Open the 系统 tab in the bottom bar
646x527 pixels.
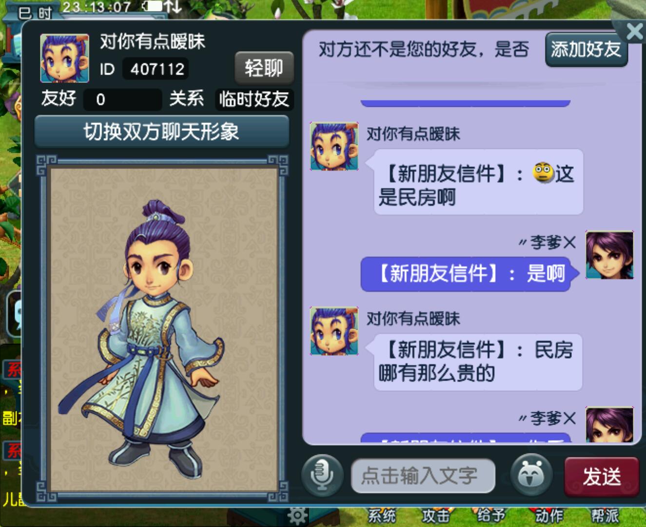tap(381, 516)
